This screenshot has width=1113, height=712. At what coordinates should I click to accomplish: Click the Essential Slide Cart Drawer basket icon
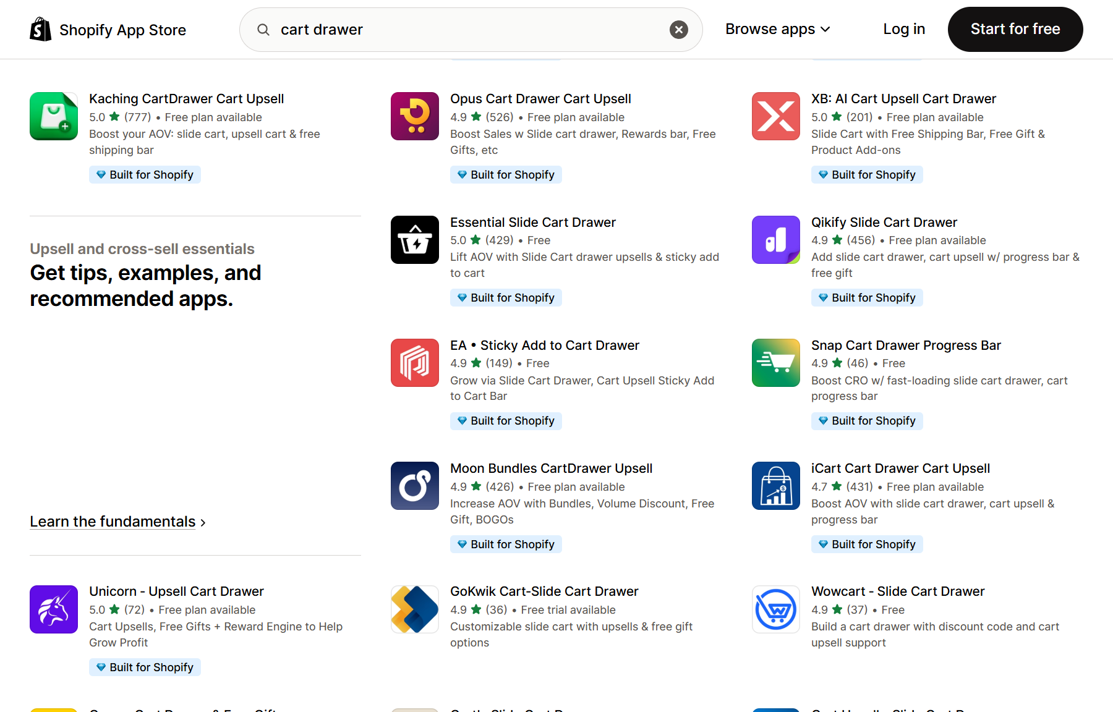(414, 240)
